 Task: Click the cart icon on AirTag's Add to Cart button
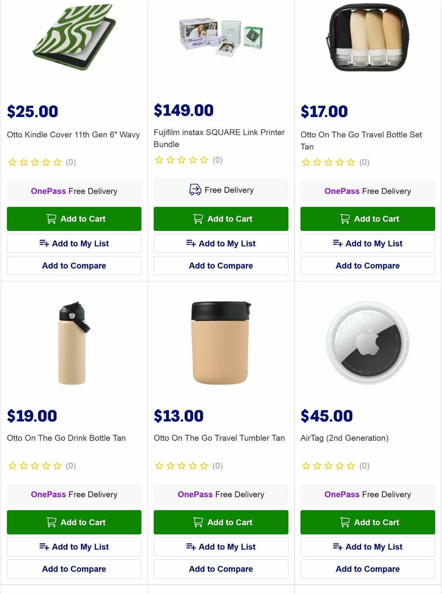point(345,522)
